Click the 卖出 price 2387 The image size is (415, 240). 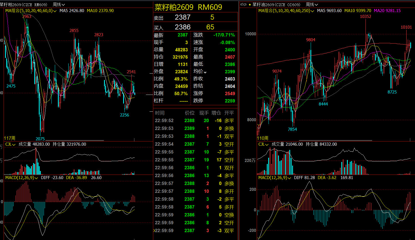click(x=182, y=17)
